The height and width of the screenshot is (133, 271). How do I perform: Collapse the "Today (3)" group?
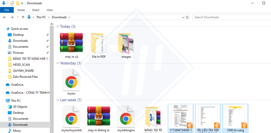[58, 26]
